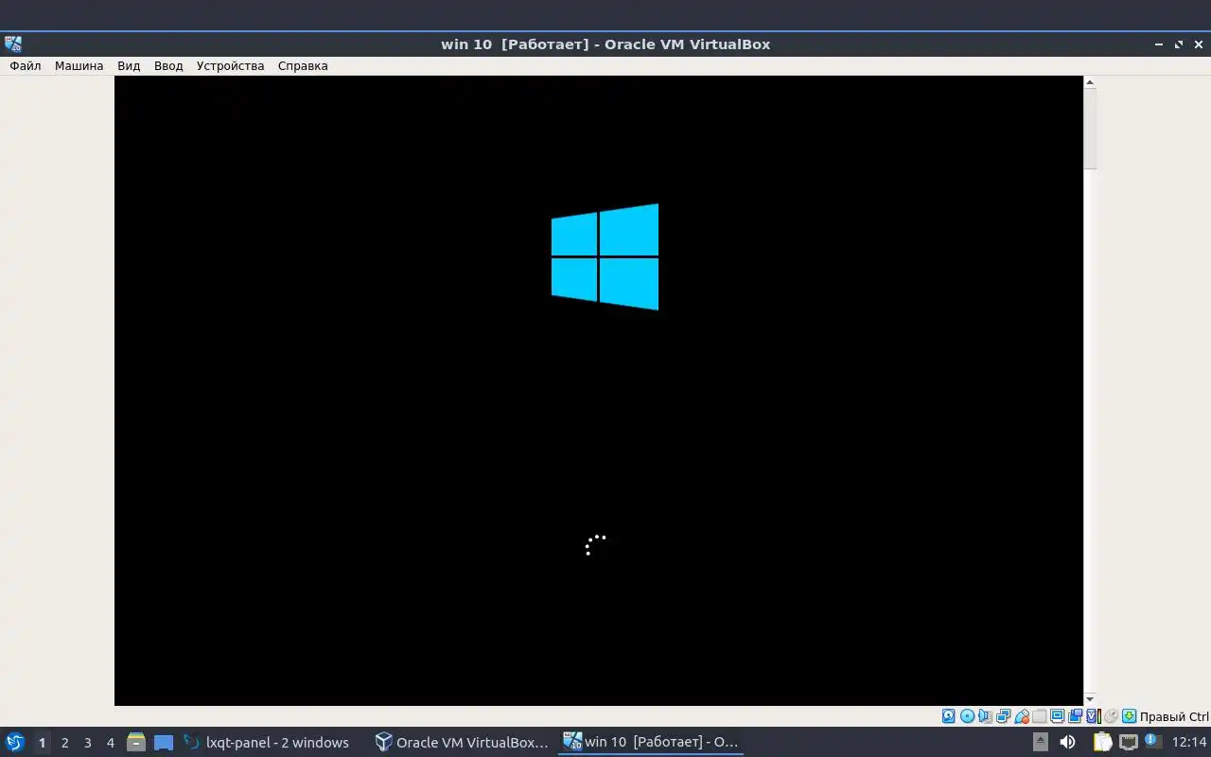Screen dimensions: 1211x757
Task: Click the keyboard capture green arrow icon
Action: (x=1129, y=716)
